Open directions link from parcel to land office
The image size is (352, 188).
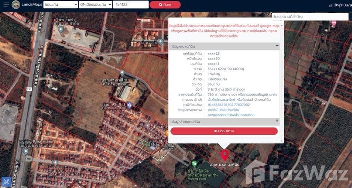pyautogui.click(x=231, y=115)
